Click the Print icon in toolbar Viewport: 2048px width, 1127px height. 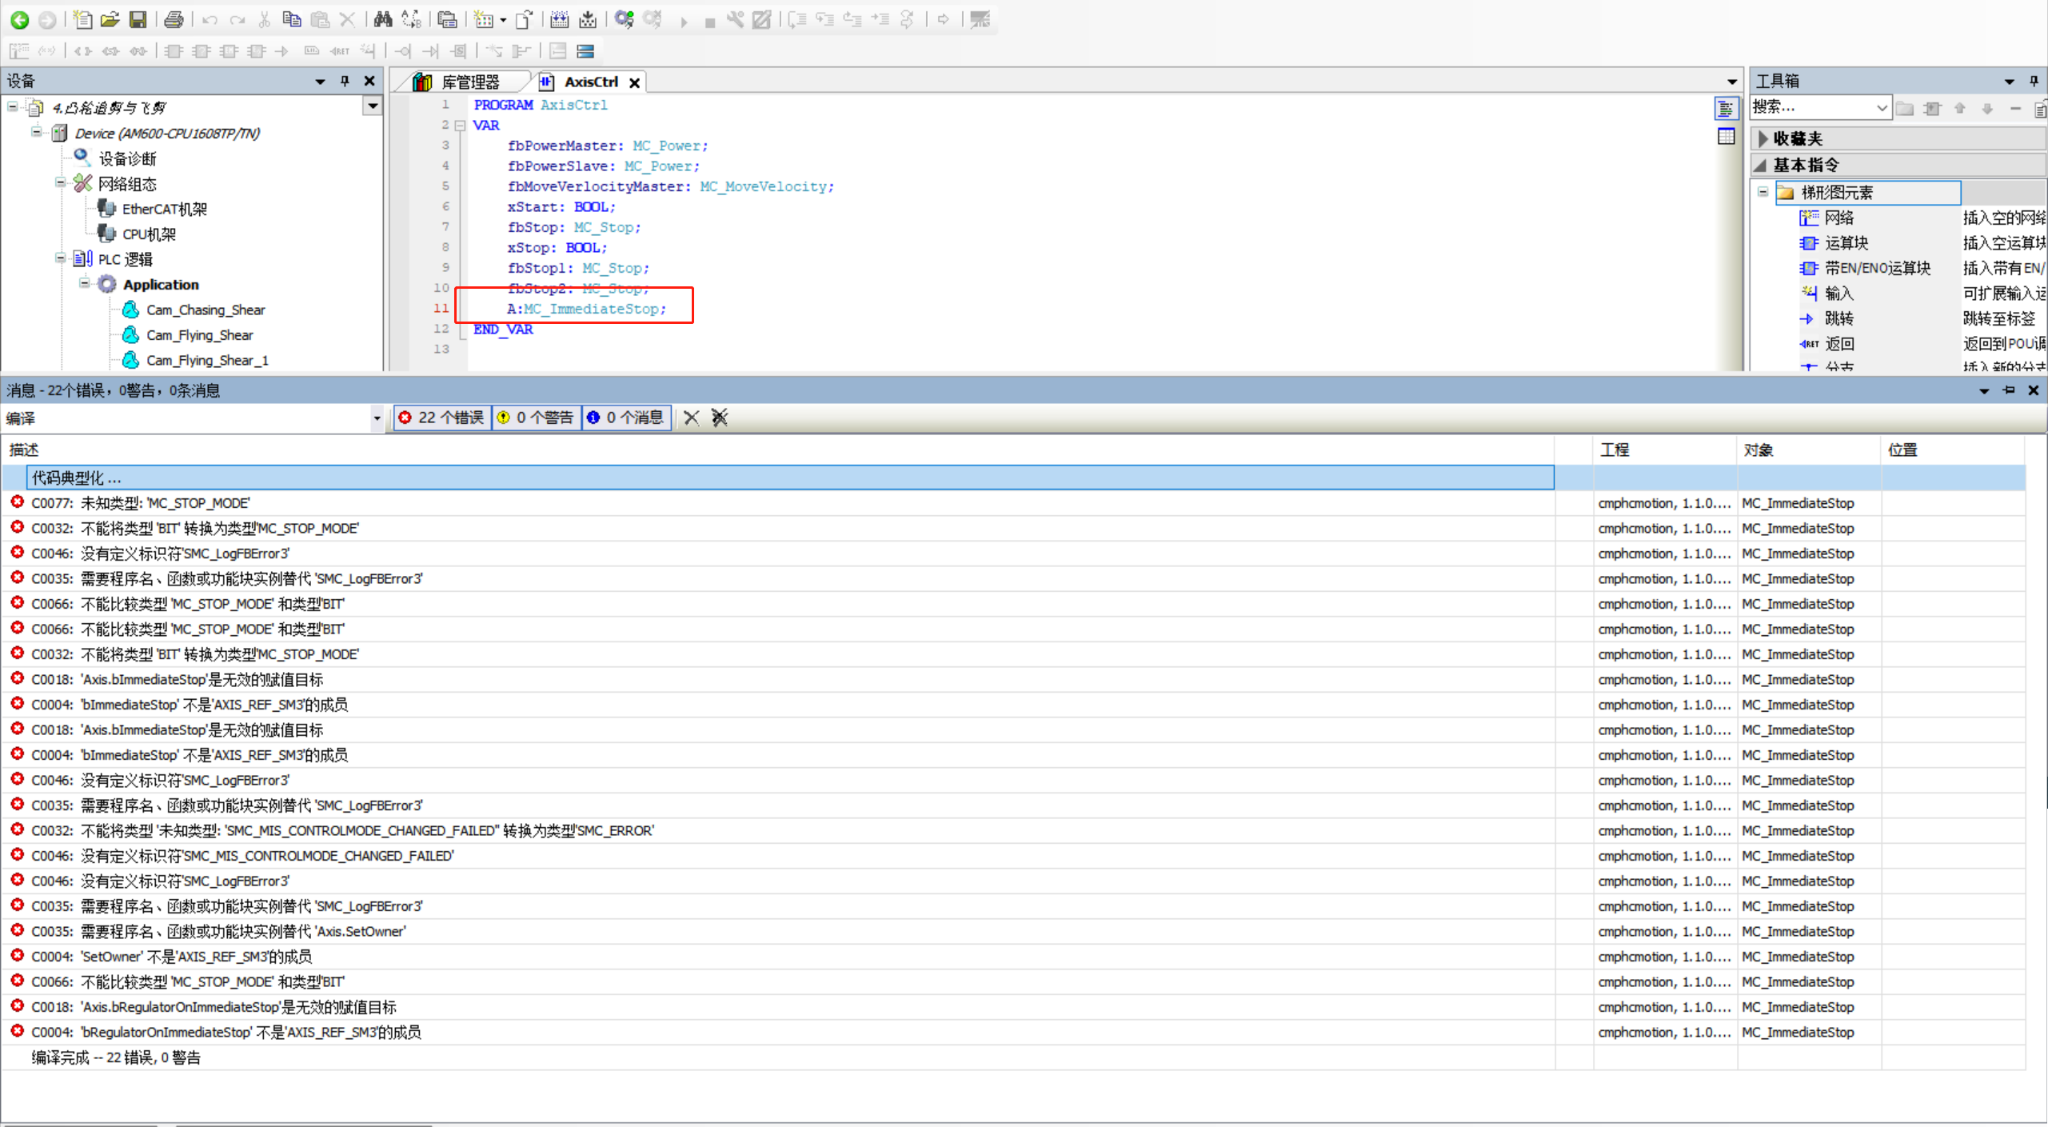(174, 19)
